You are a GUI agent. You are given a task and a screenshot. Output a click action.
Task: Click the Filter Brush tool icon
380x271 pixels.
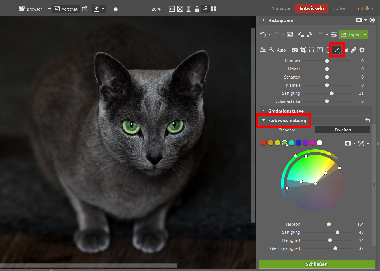coord(337,50)
